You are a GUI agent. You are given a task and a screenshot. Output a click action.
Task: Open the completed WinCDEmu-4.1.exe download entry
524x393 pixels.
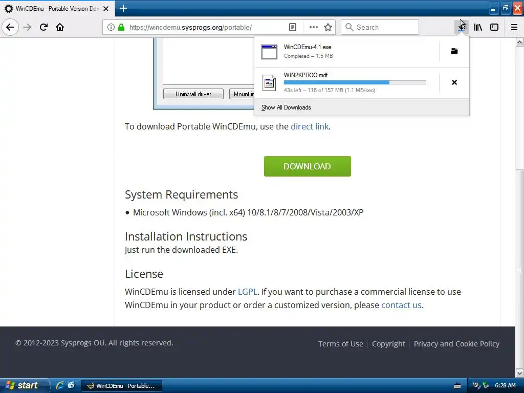coord(346,52)
